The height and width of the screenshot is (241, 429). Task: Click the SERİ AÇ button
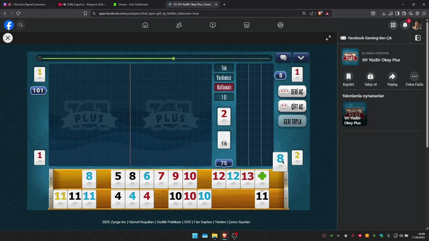pyautogui.click(x=292, y=92)
